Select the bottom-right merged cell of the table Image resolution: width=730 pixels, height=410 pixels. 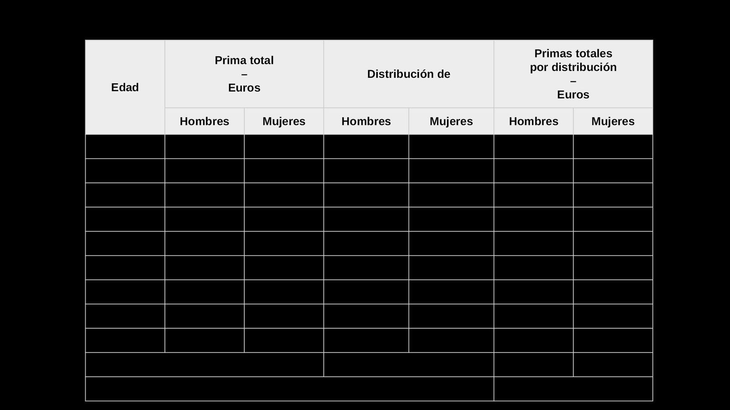coord(573,389)
